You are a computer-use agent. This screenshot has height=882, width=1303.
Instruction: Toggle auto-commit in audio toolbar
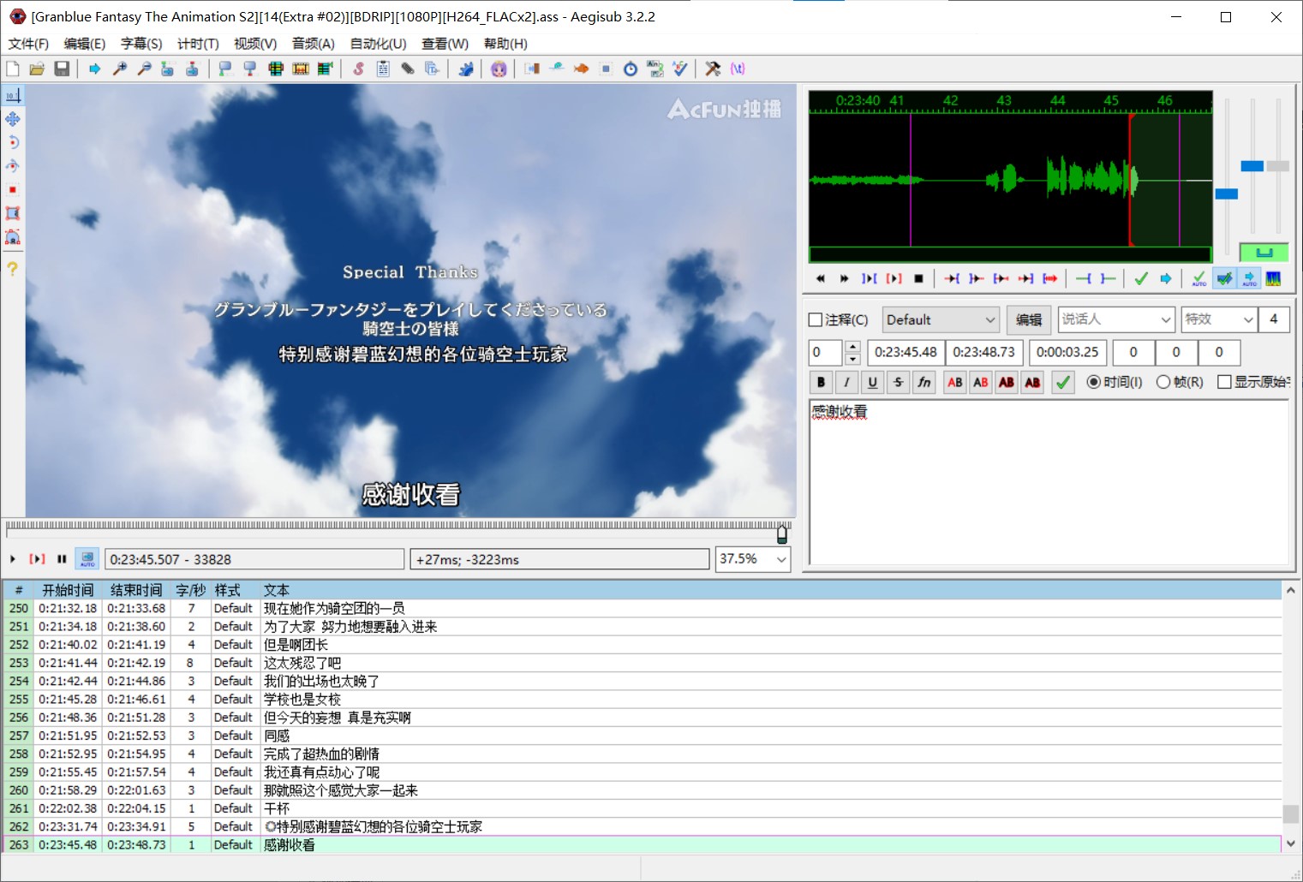click(1199, 278)
